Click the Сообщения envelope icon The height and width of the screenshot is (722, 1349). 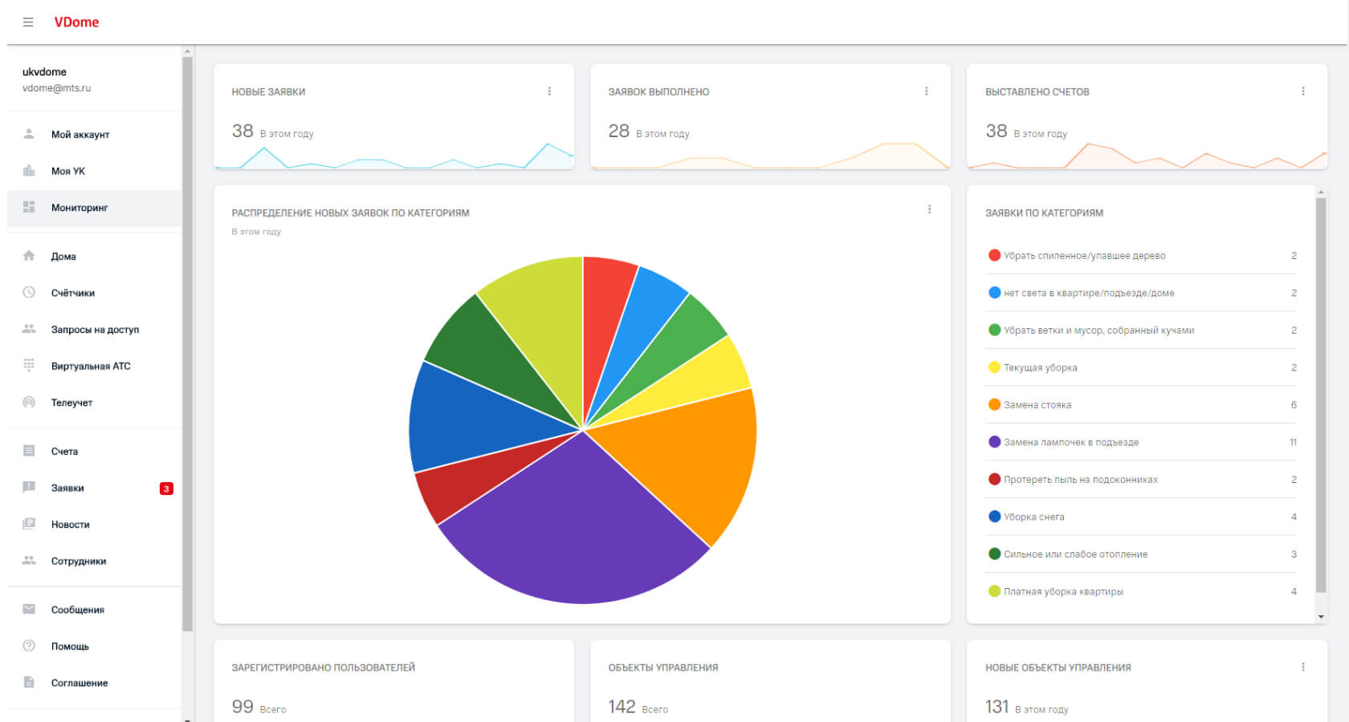click(x=29, y=609)
